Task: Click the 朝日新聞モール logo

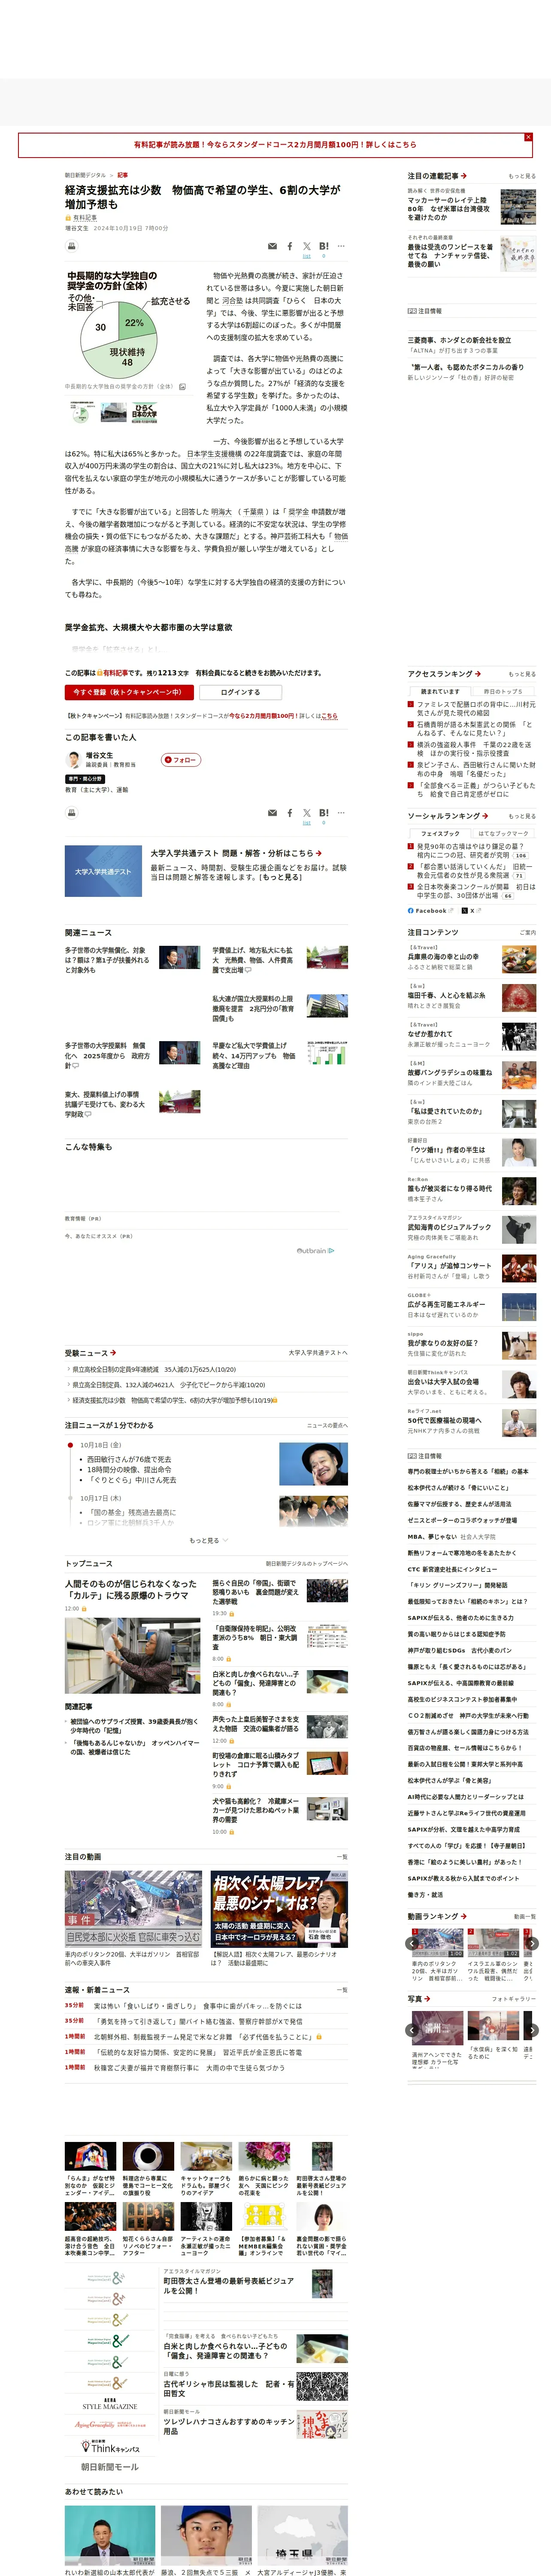Action: [x=110, y=2467]
